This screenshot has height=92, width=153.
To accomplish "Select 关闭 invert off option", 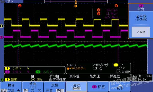I will (60, 90).
